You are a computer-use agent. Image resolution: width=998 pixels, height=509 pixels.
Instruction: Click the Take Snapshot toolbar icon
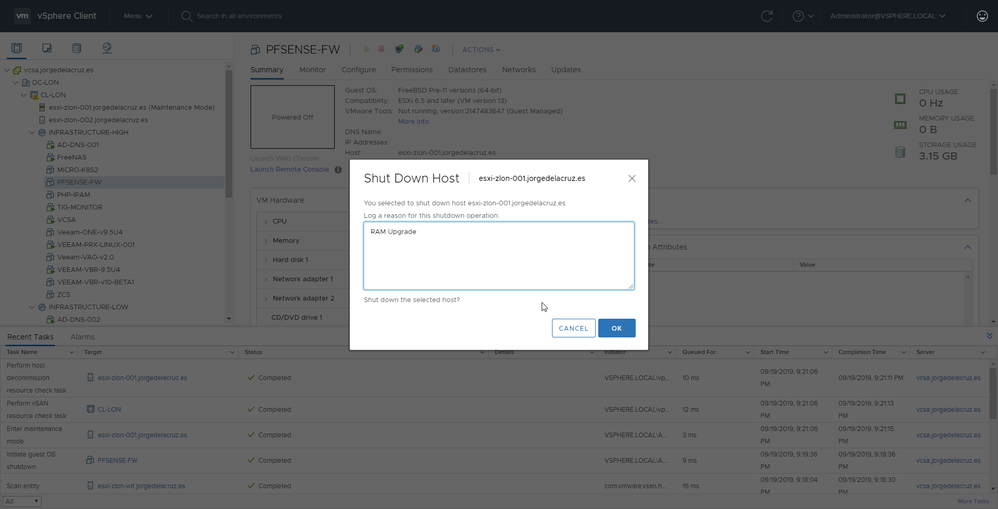[x=436, y=49]
